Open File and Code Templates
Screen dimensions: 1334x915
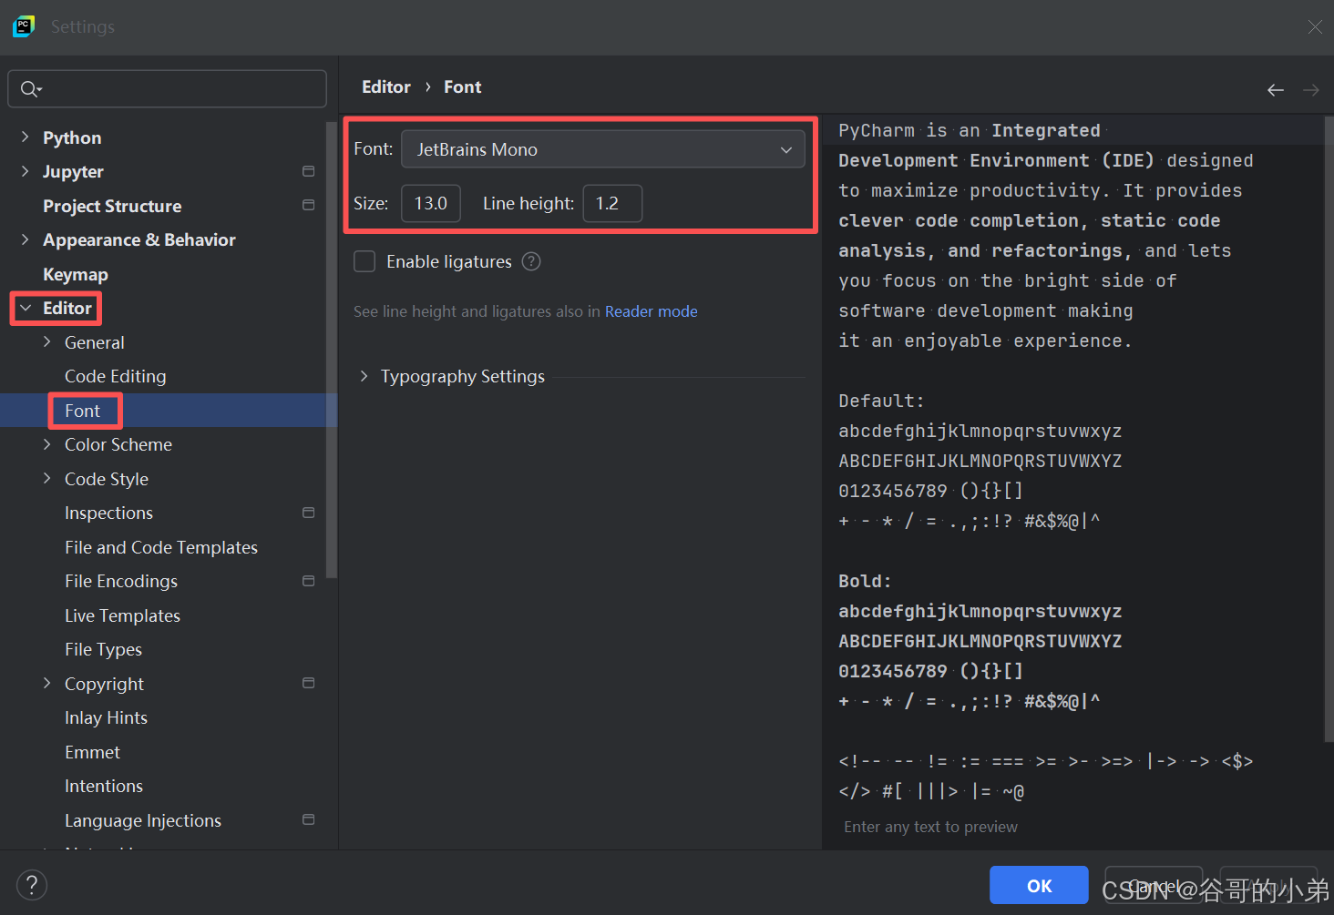pos(161,547)
